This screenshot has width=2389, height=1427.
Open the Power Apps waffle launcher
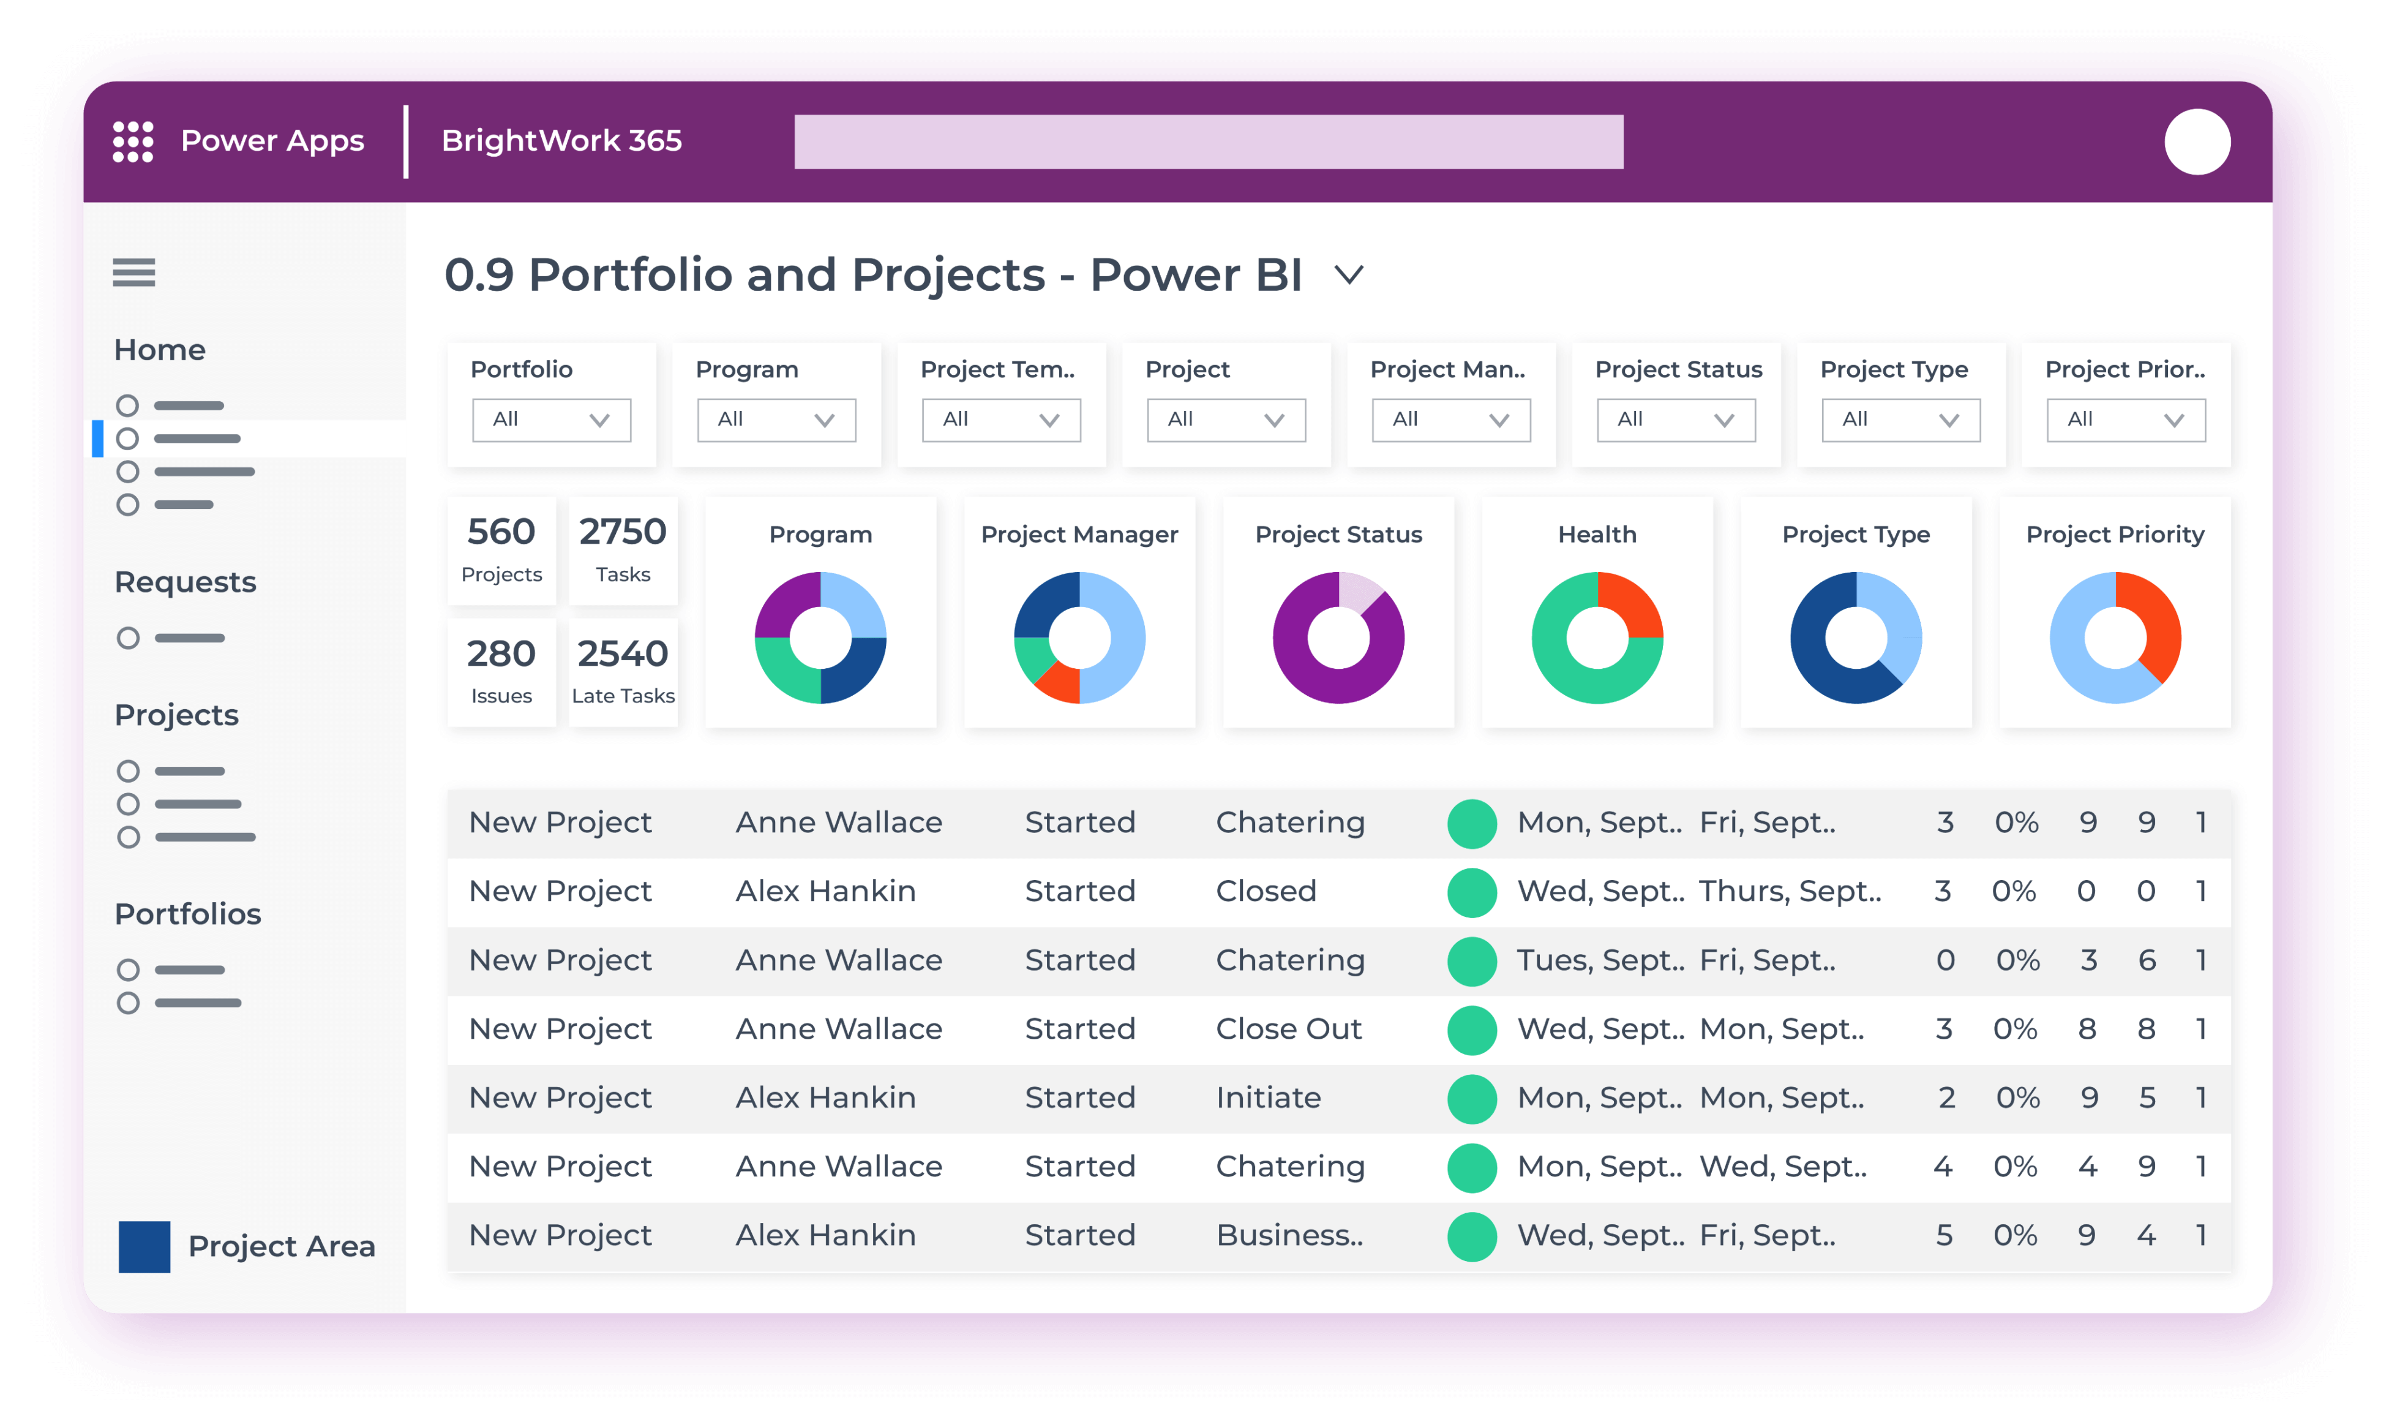click(133, 141)
